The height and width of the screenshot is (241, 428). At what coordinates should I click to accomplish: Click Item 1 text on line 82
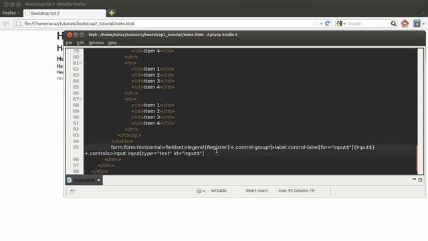pyautogui.click(x=152, y=69)
